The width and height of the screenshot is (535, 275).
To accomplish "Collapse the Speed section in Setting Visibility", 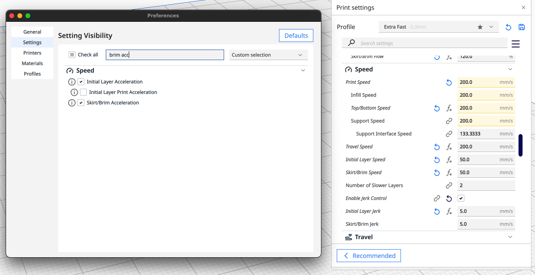I will [x=303, y=70].
